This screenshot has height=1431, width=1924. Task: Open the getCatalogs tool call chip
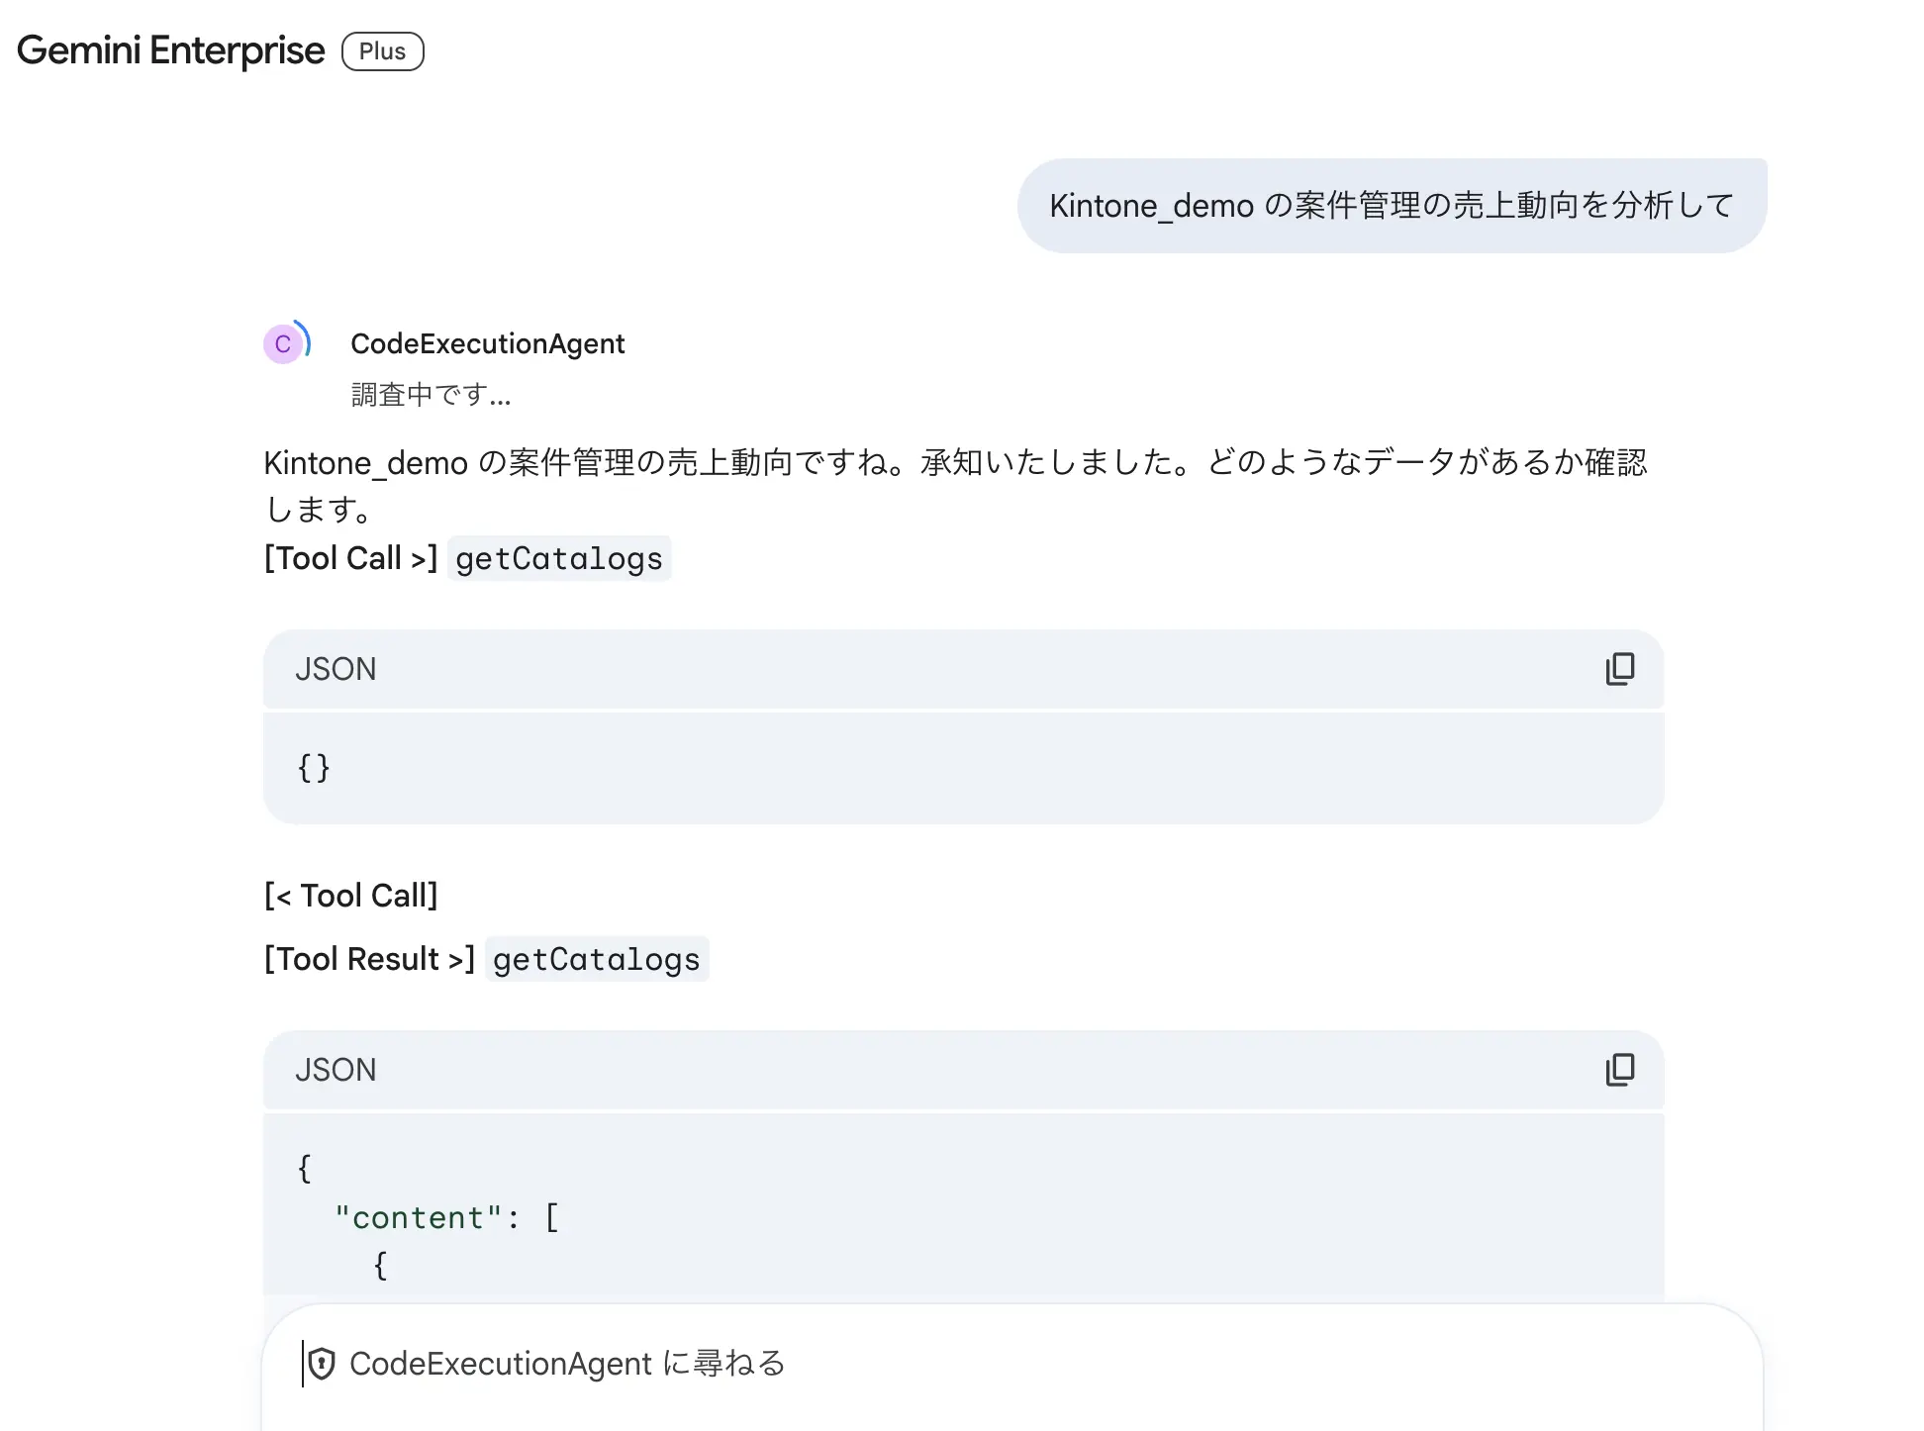coord(559,558)
